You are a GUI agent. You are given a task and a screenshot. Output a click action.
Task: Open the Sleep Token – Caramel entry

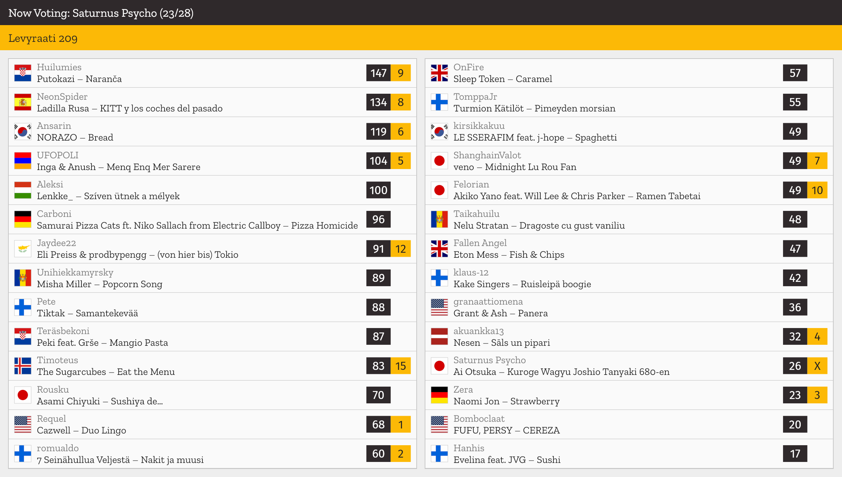click(x=629, y=73)
